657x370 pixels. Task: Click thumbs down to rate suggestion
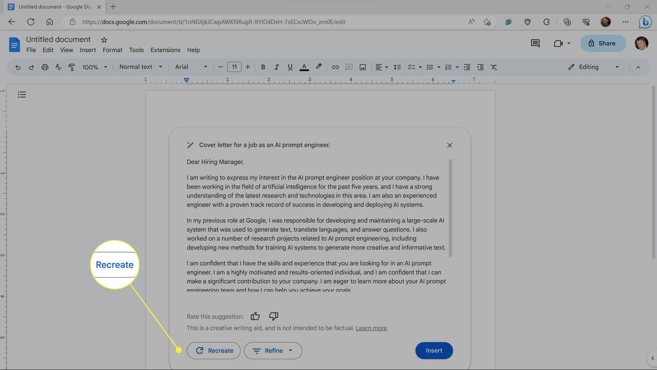pos(274,316)
